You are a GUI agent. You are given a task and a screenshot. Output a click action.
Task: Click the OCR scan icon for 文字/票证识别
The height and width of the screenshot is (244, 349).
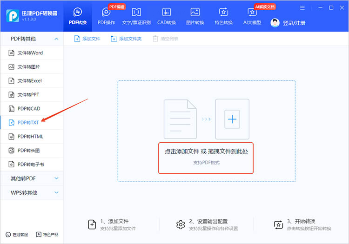point(136,12)
